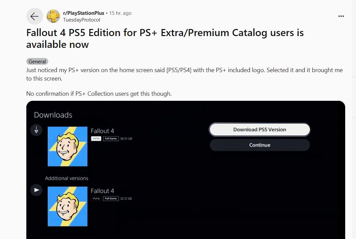356x239 pixels.
Task: Click the back arrow to return
Action: (35, 16)
